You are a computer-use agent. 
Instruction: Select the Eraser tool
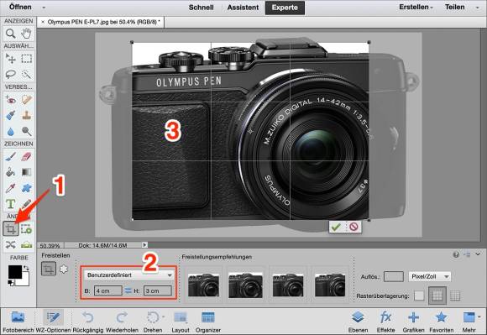(27, 156)
